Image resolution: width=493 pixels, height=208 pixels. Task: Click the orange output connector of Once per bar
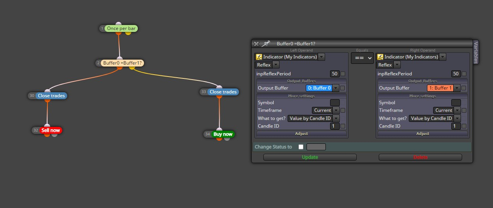pos(119,33)
